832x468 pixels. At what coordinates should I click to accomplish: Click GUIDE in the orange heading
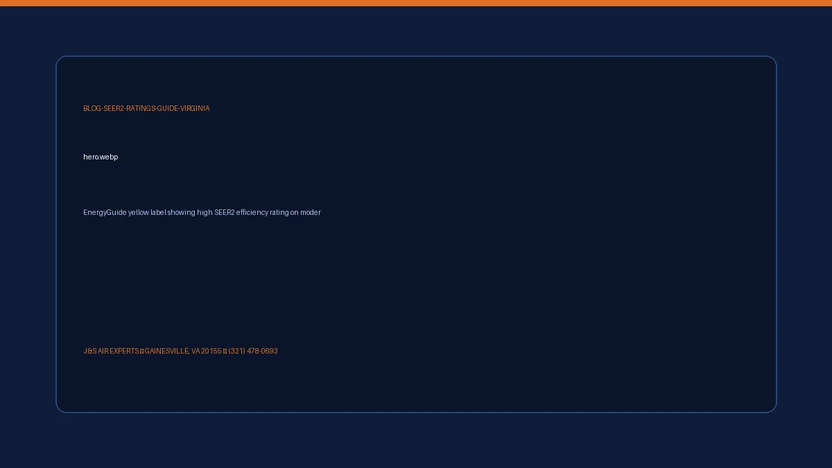[168, 109]
